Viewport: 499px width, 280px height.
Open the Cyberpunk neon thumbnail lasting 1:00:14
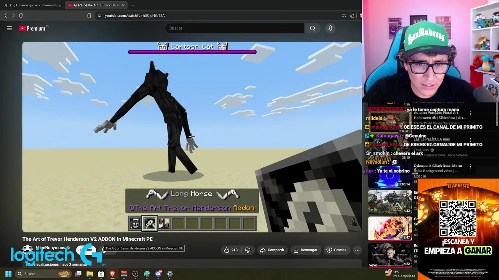tap(390, 175)
